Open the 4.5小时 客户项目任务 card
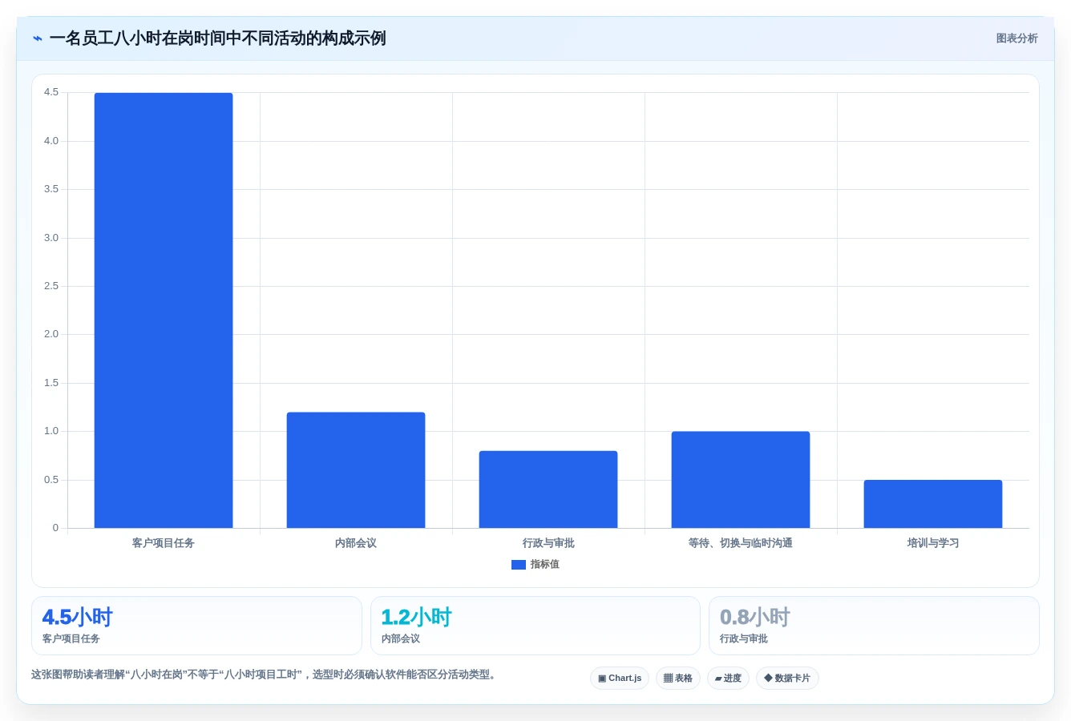The height and width of the screenshot is (721, 1071). 196,626
